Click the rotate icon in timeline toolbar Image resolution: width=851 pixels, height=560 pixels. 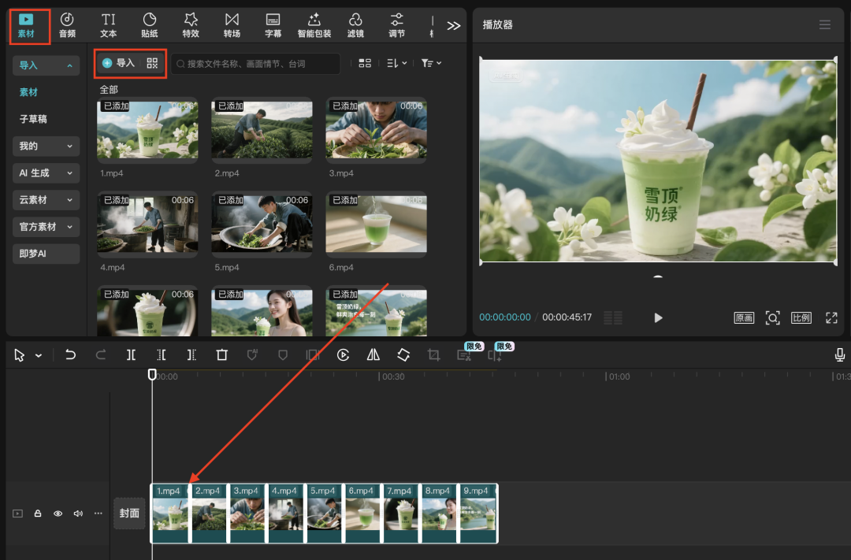point(403,355)
